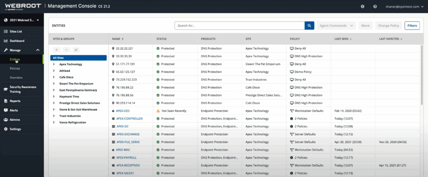
Task: Click the search magnifier button
Action: [x=309, y=25]
